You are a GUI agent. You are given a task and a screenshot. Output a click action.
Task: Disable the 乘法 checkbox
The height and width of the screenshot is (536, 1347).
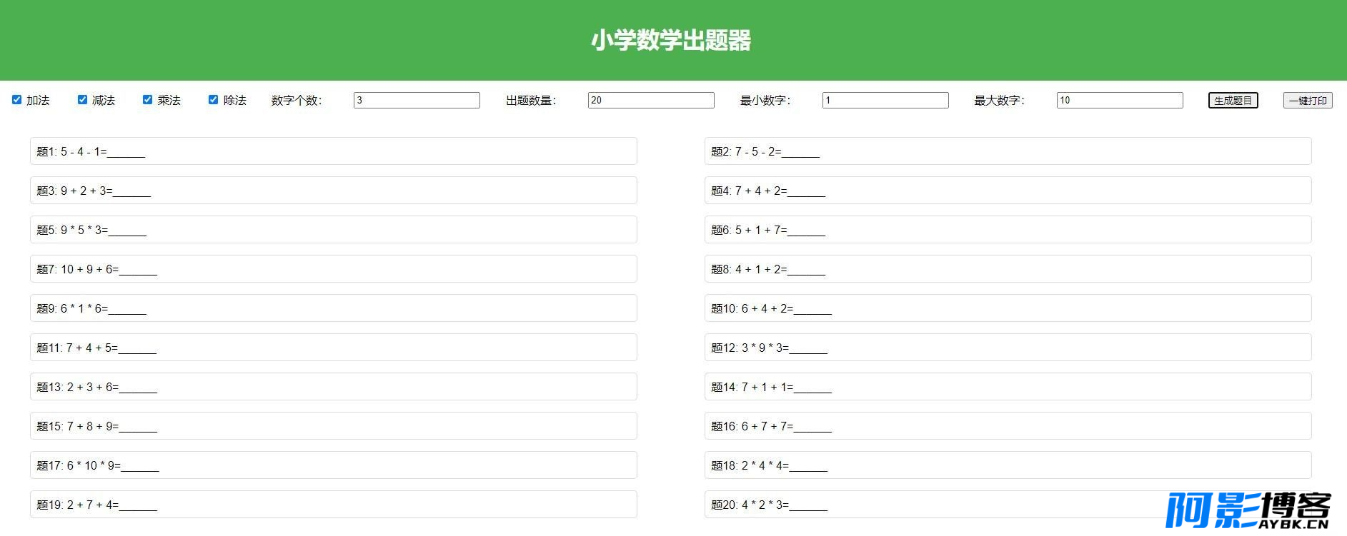(147, 100)
